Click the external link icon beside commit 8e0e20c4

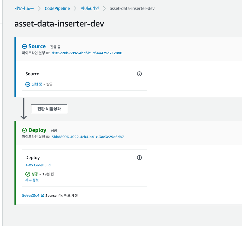click(x=43, y=195)
